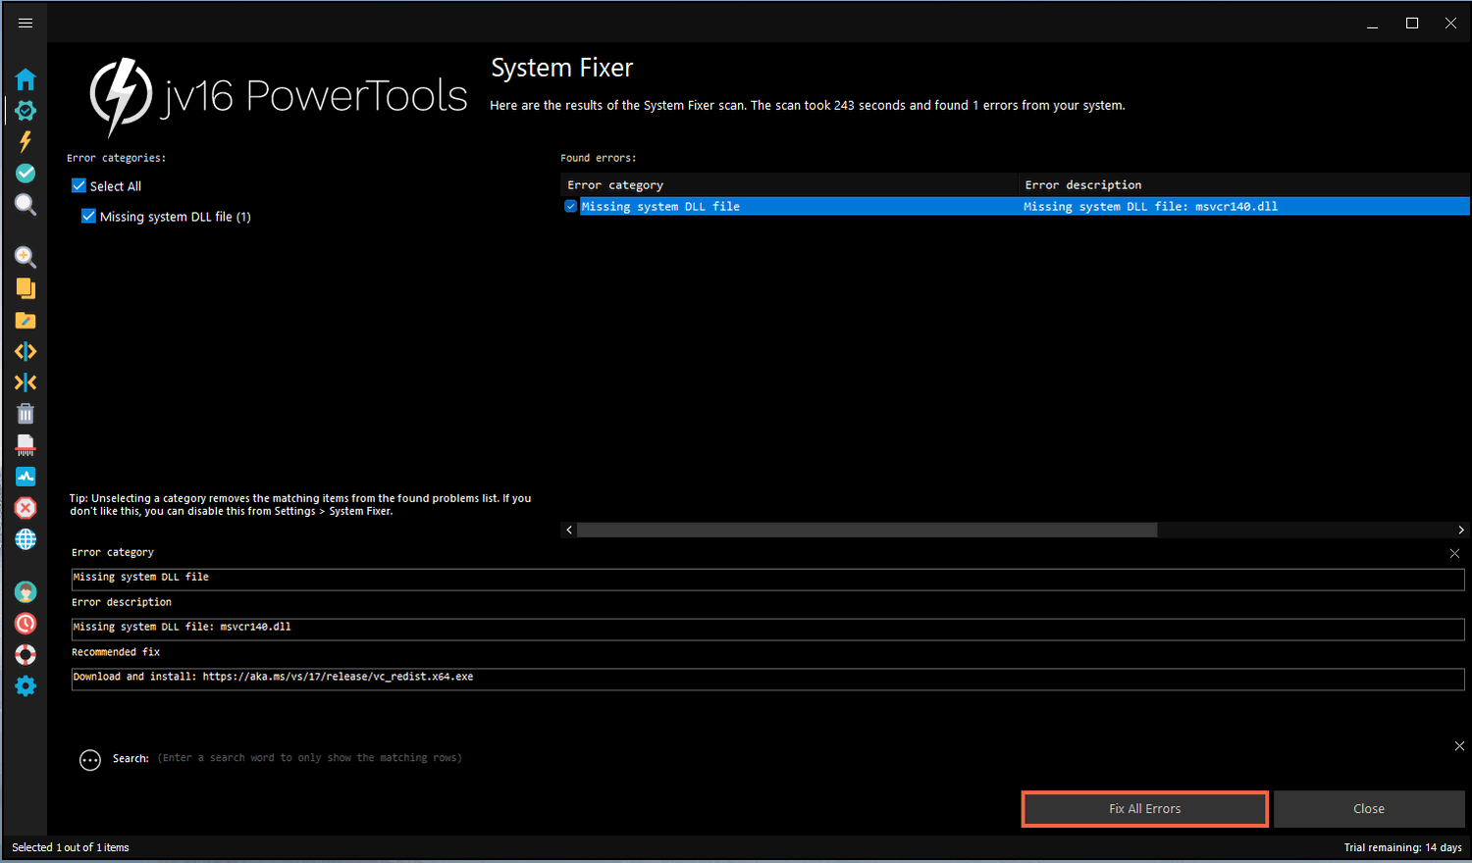Click the Error category column header
Image resolution: width=1472 pixels, height=863 pixels.
coord(789,184)
